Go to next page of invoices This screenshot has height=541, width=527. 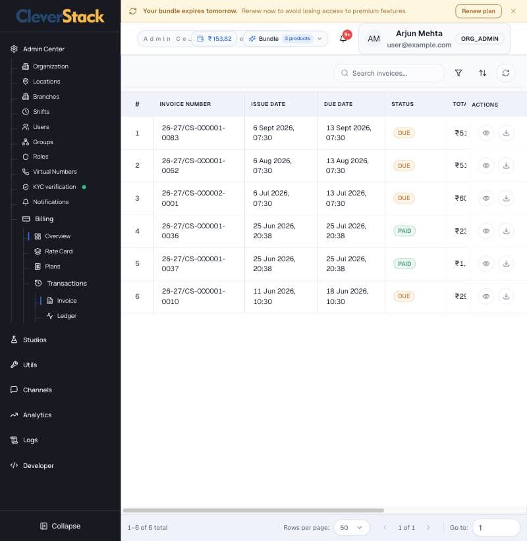[428, 528]
